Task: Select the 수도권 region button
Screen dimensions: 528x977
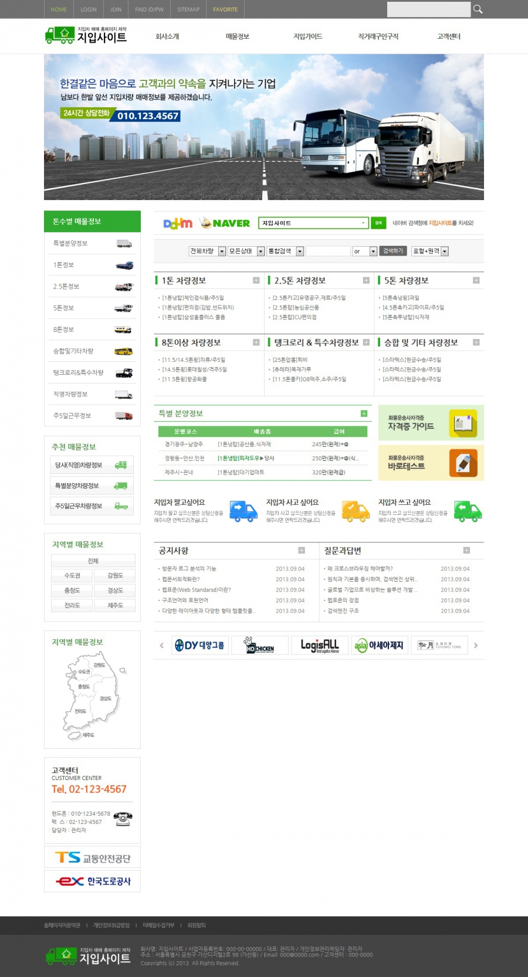Action: (72, 575)
